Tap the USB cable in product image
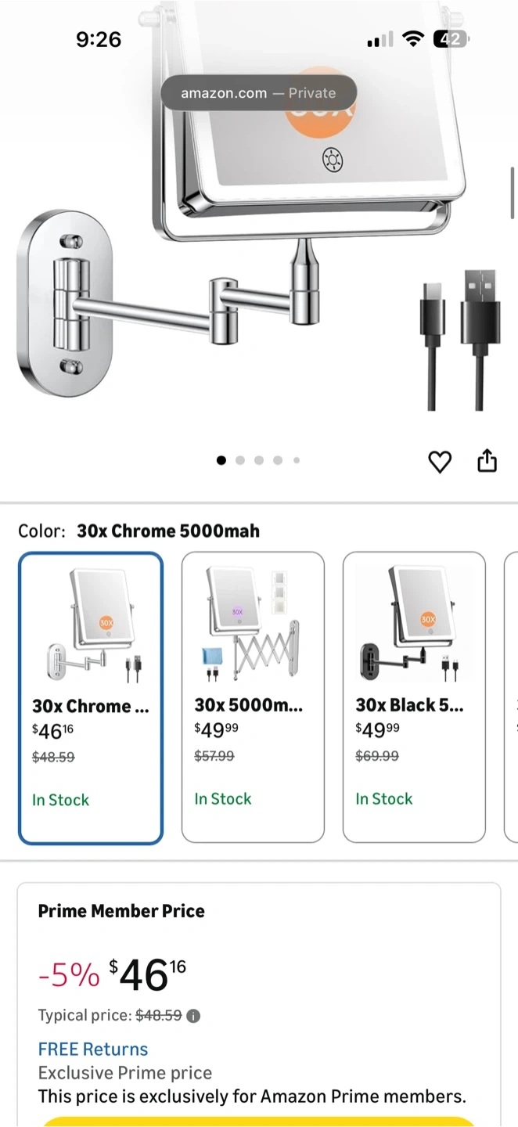Screen dimensions: 518x1127 [462, 338]
